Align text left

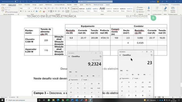click(x=49, y=11)
